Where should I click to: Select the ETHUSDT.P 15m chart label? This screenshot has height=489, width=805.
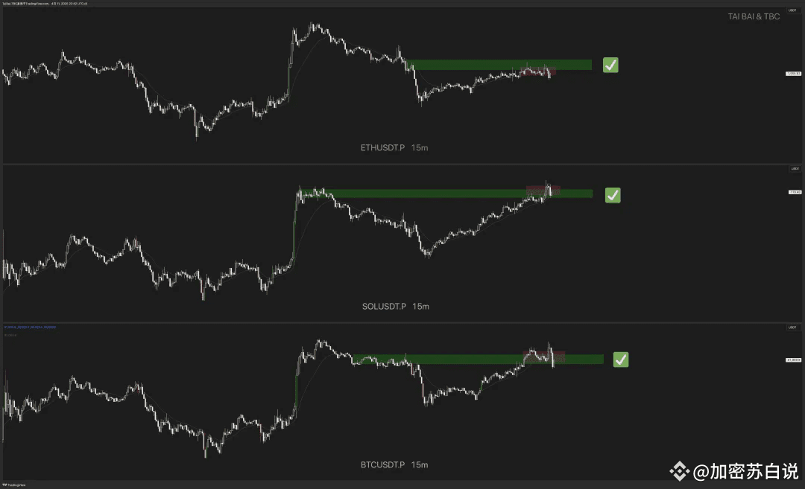coord(394,147)
